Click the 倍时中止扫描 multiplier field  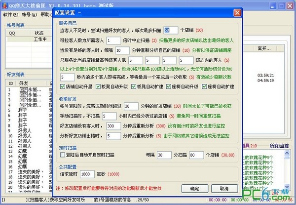(113, 41)
